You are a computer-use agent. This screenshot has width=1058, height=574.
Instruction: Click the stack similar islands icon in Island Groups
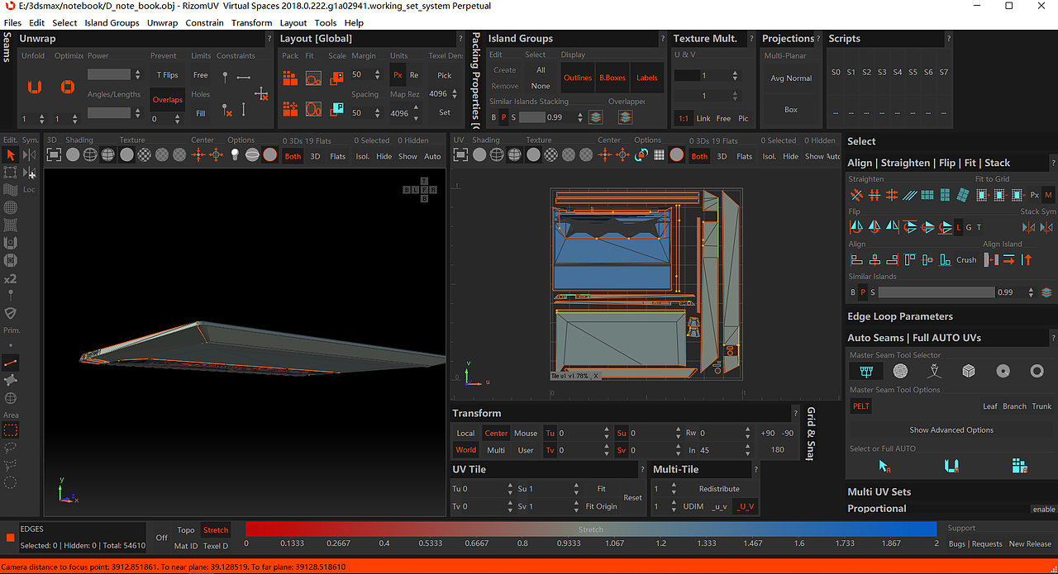pos(595,117)
